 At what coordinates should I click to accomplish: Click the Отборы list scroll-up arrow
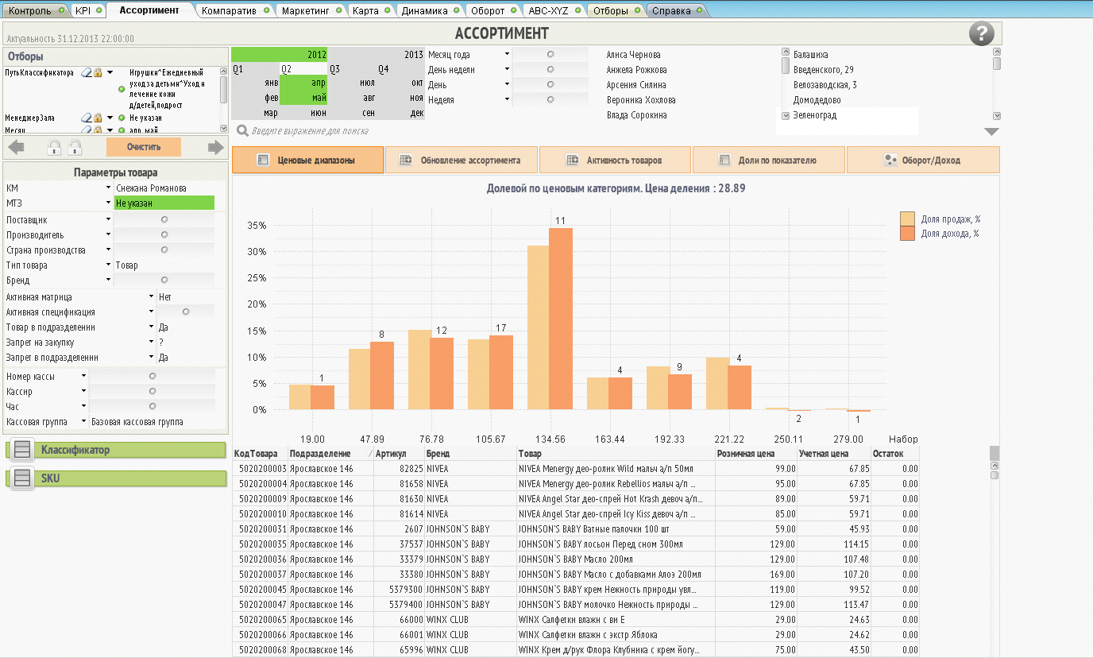point(224,71)
